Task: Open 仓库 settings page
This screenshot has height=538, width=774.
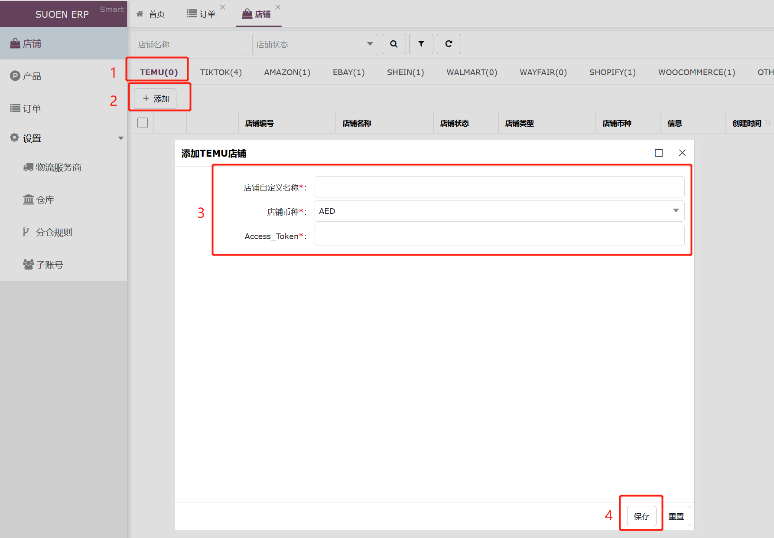Action: tap(63, 200)
